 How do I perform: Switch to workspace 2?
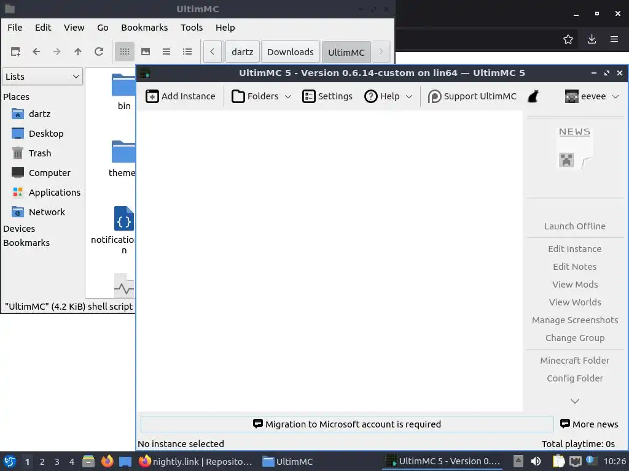tap(42, 462)
